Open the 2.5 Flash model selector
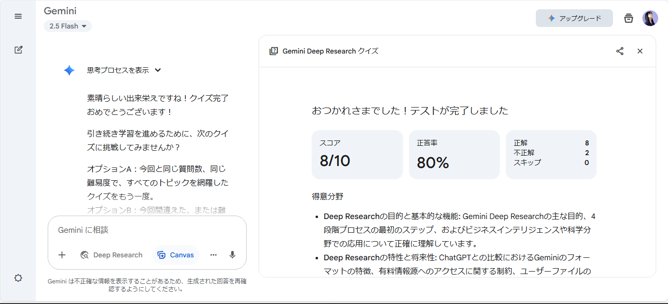This screenshot has width=668, height=304. (x=68, y=26)
